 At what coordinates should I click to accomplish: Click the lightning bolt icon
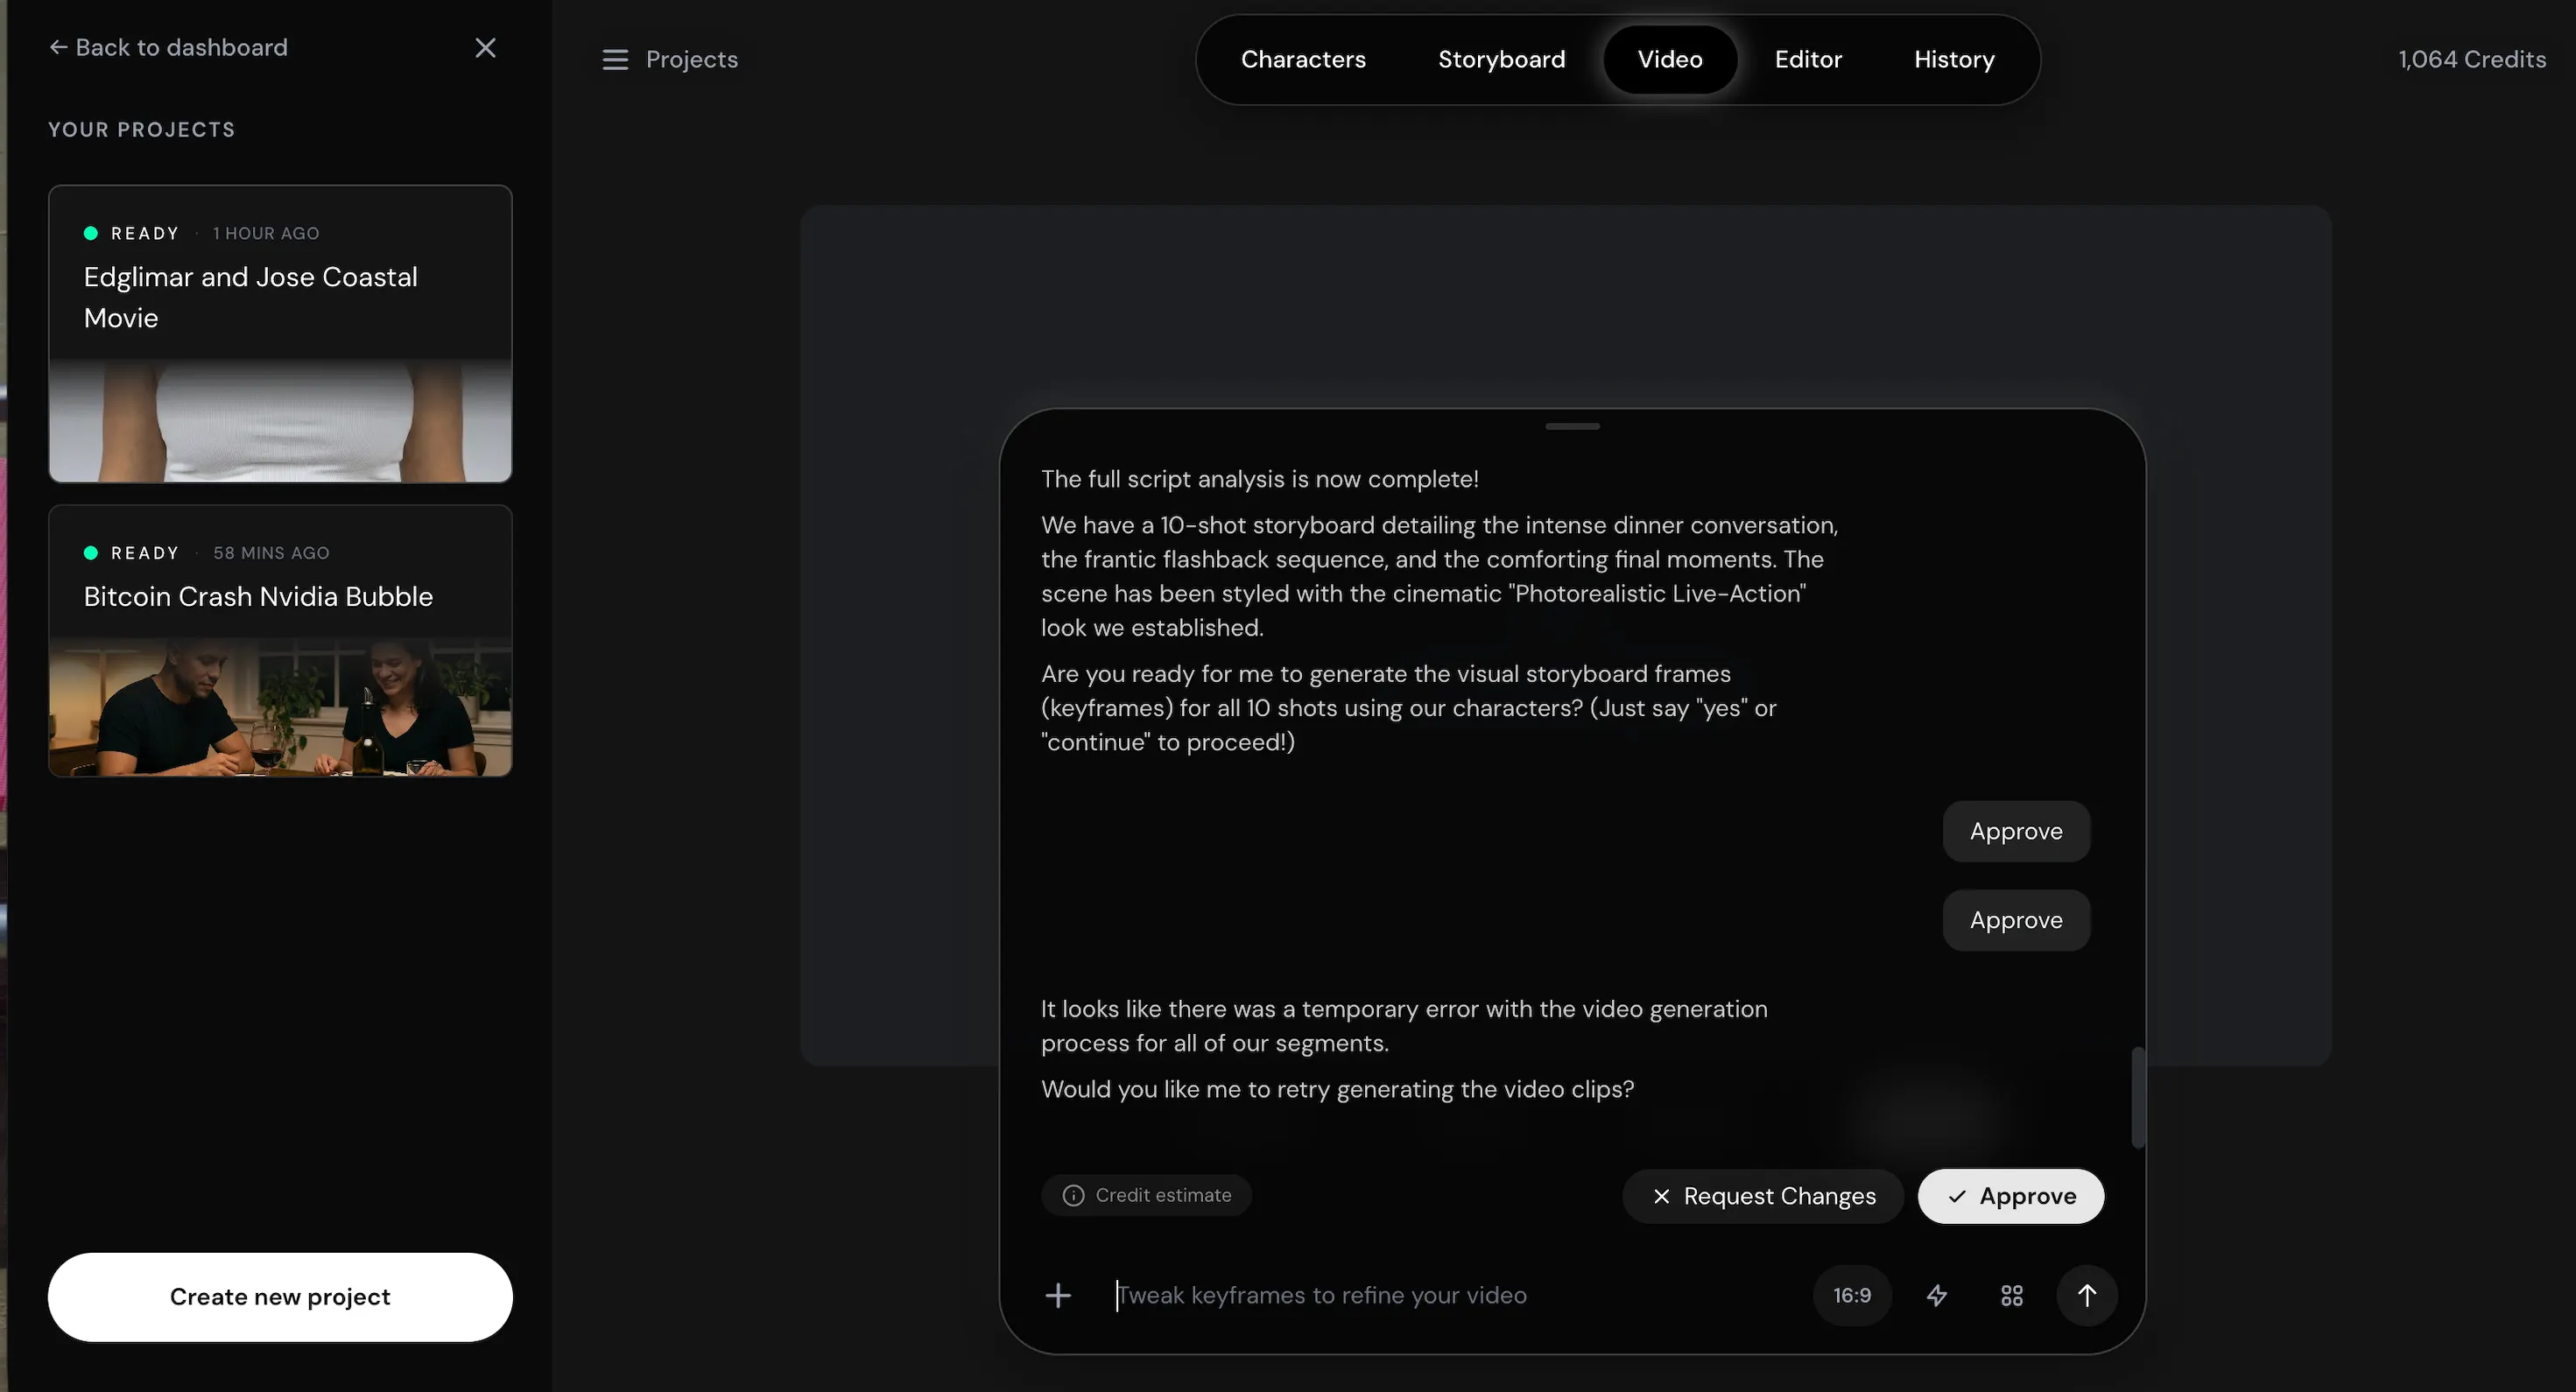[x=1937, y=1296]
